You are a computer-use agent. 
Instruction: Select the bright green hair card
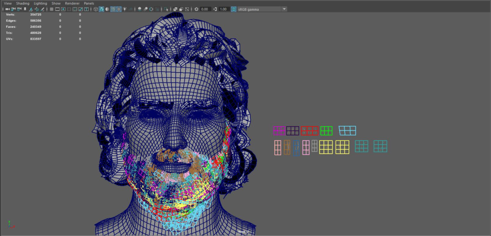pos(327,131)
